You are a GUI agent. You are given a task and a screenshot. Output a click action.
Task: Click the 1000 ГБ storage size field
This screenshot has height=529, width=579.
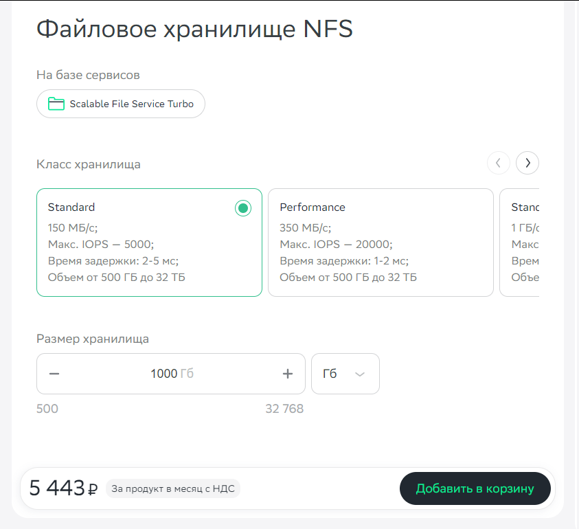point(171,374)
